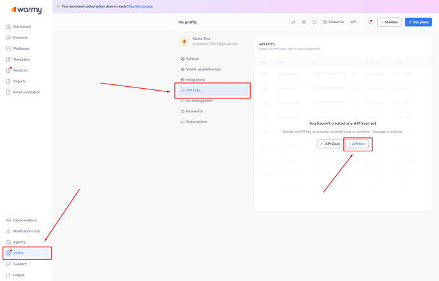439x281 pixels.
Task: Click the notification bell icon
Action: pos(369,22)
